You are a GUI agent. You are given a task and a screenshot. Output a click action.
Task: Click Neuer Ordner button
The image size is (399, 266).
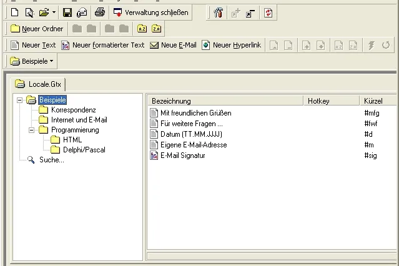pyautogui.click(x=37, y=29)
